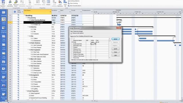Open the Task Mode column filter dropdown

[22, 12]
